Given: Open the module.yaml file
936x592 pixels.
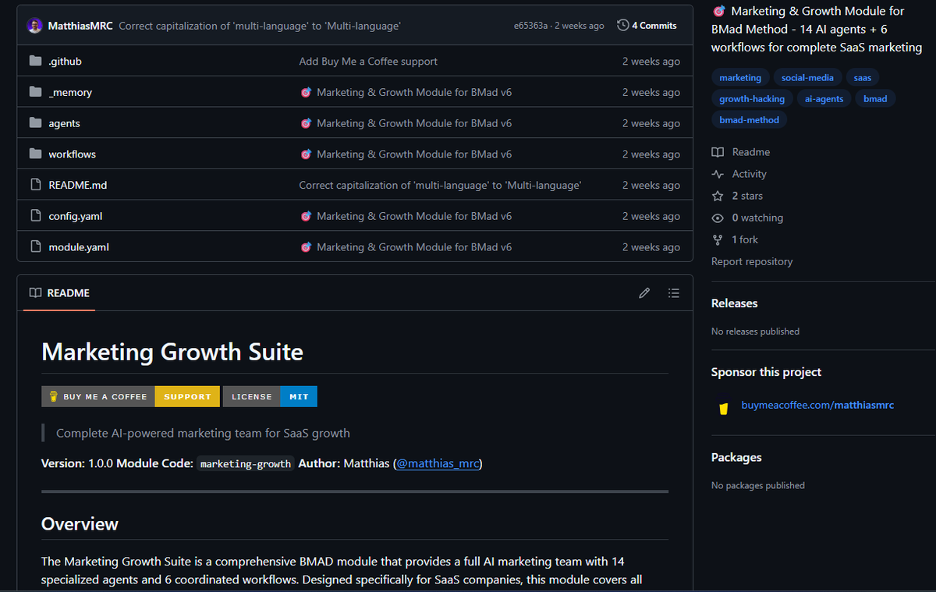Looking at the screenshot, I should point(79,246).
